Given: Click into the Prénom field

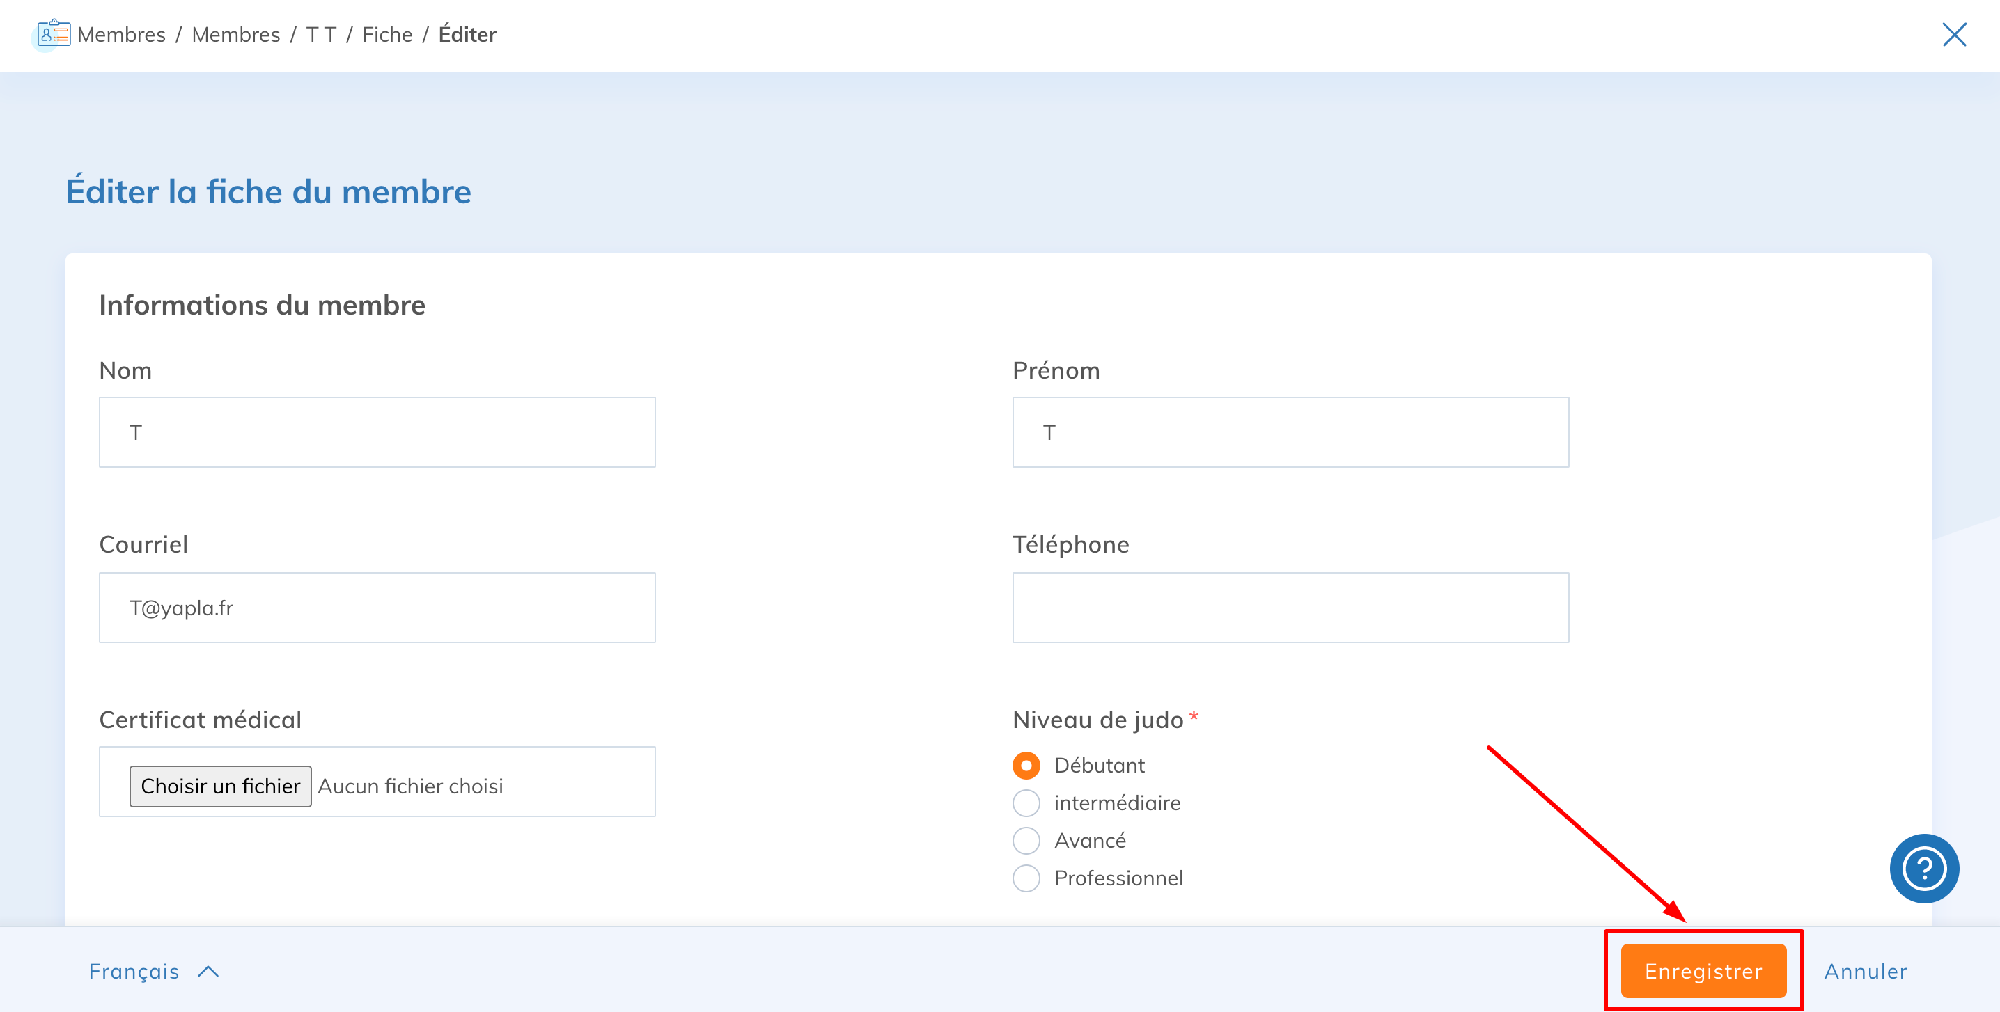Looking at the screenshot, I should point(1290,432).
